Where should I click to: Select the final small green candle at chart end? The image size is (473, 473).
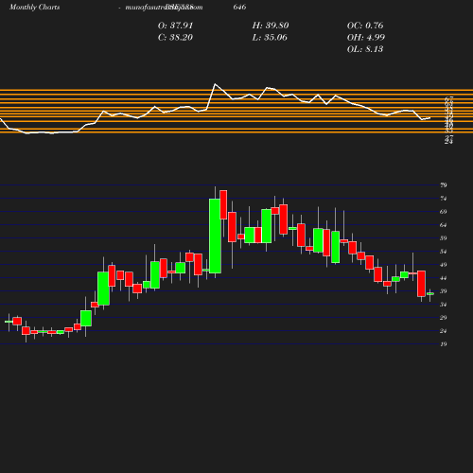click(430, 293)
